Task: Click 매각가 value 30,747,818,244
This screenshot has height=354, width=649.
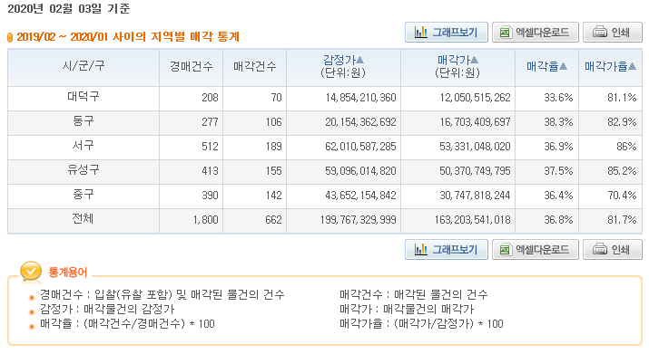Action: [475, 195]
